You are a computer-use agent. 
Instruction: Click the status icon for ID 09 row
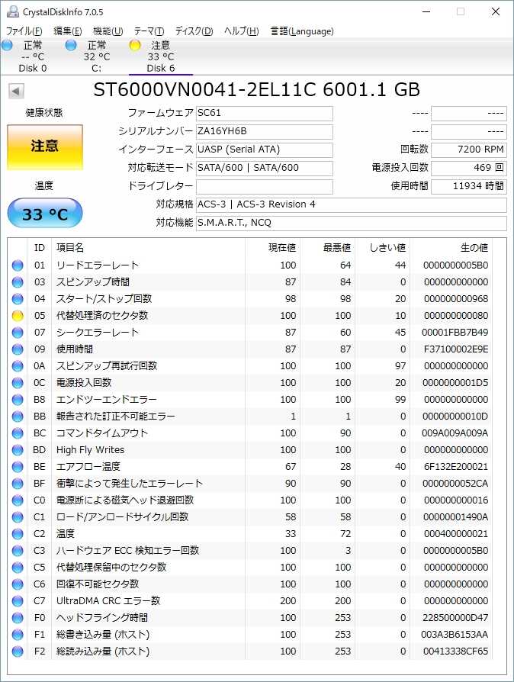click(x=18, y=349)
